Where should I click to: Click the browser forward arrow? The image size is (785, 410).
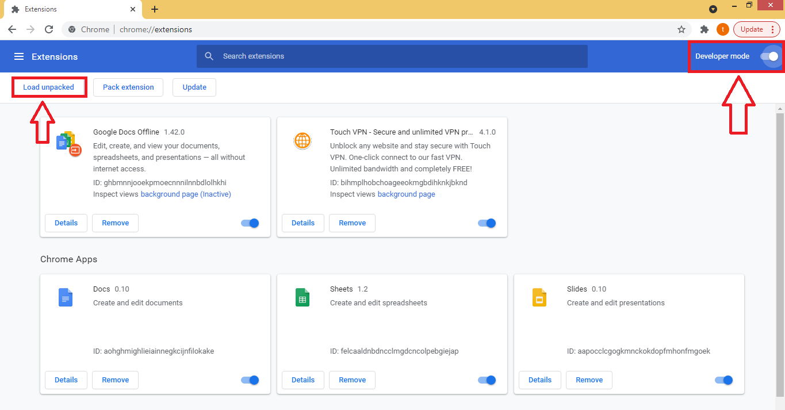click(30, 29)
